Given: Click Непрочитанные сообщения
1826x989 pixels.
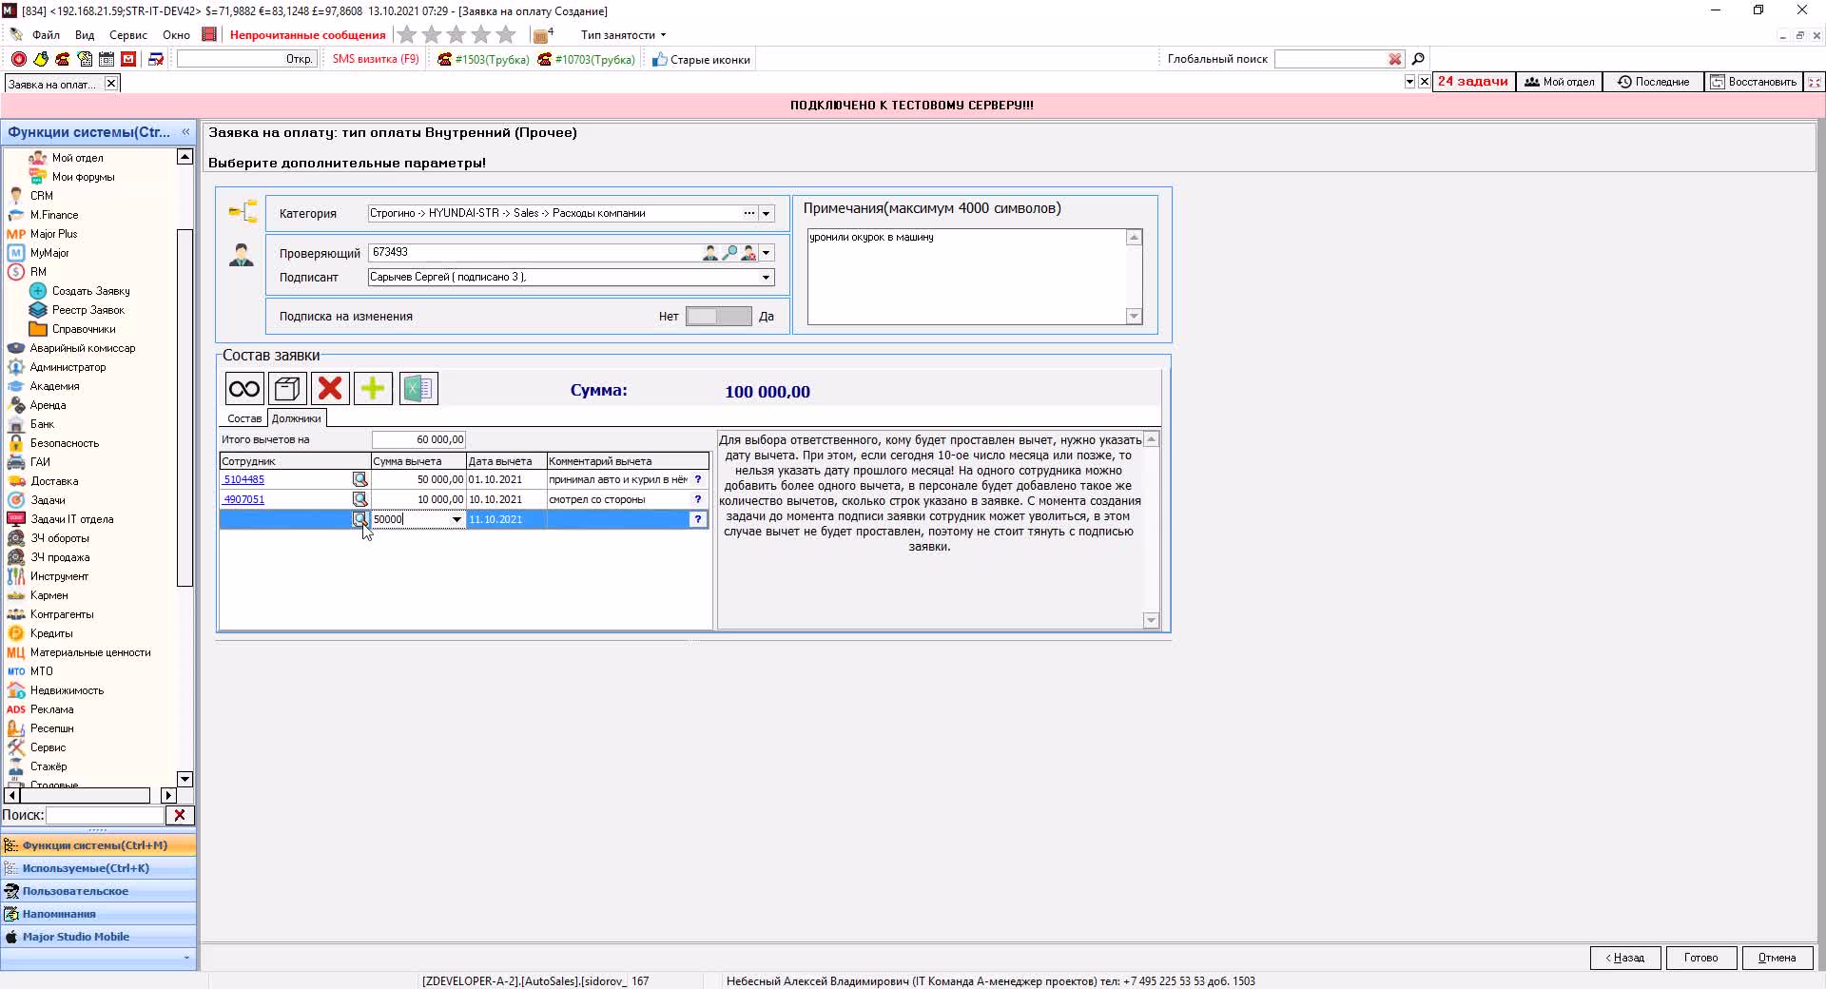Looking at the screenshot, I should (308, 35).
